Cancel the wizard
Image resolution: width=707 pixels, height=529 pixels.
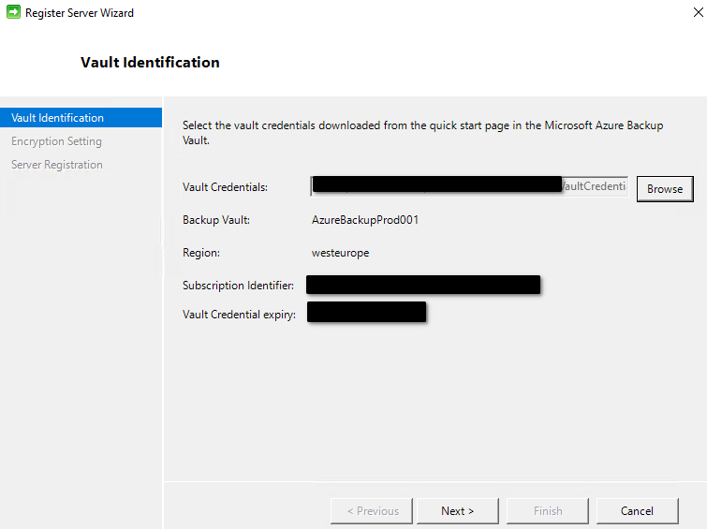637,511
